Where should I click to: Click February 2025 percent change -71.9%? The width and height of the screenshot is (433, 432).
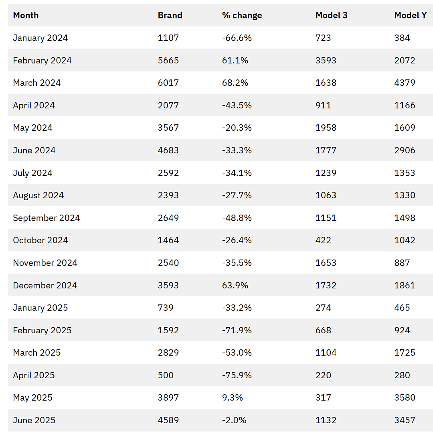pos(237,331)
